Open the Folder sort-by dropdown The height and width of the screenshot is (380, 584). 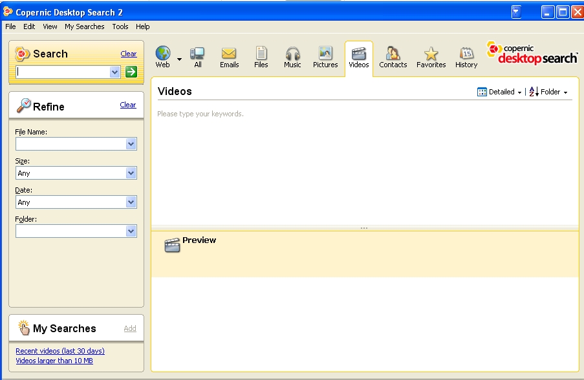tap(565, 92)
